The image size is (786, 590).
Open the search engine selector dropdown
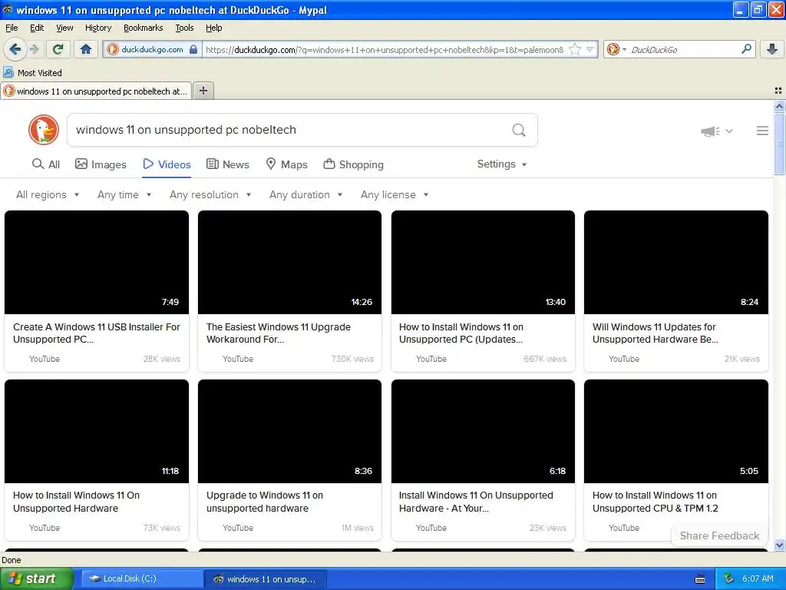pyautogui.click(x=616, y=49)
